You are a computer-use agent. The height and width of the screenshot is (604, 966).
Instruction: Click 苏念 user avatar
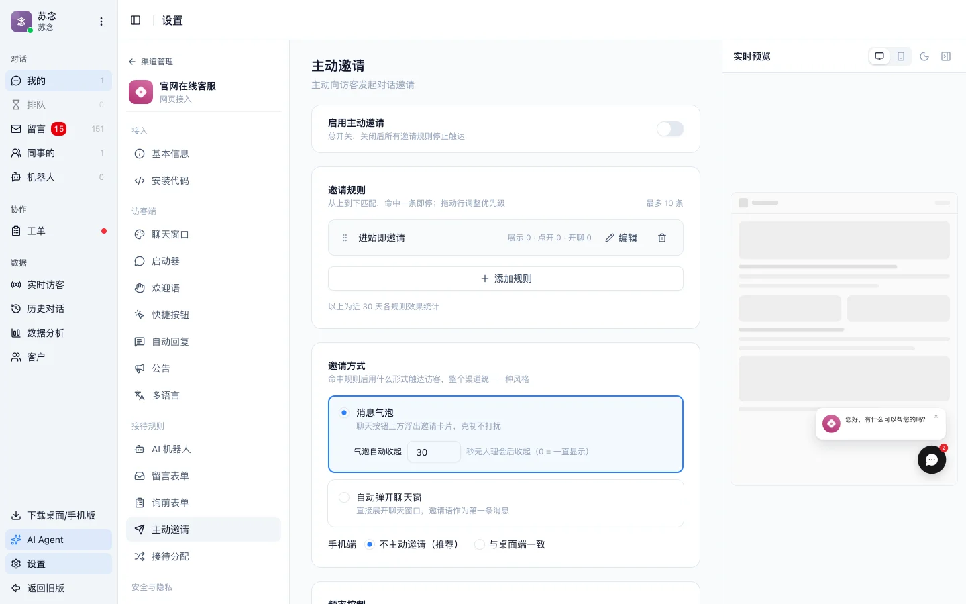[x=21, y=21]
